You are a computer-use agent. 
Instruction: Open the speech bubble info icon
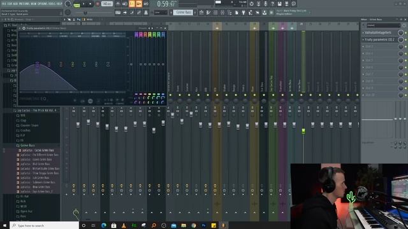pos(293,4)
